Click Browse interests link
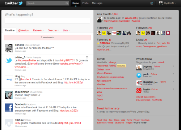Screen dimensions: 181x130 [143, 100]
